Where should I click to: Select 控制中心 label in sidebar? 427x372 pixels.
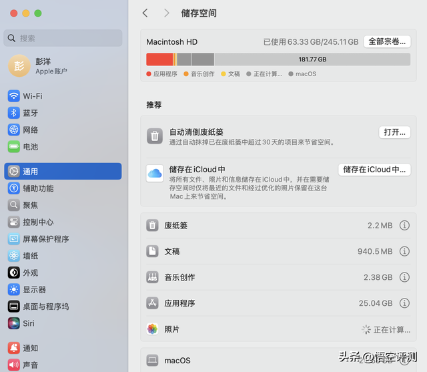[x=38, y=222]
